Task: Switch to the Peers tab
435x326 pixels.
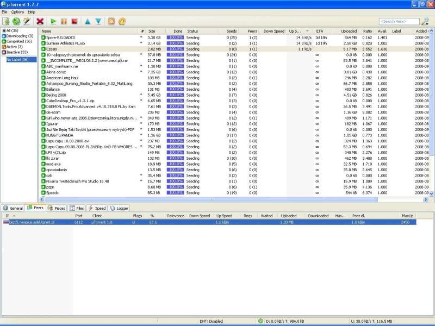Action: coord(35,208)
